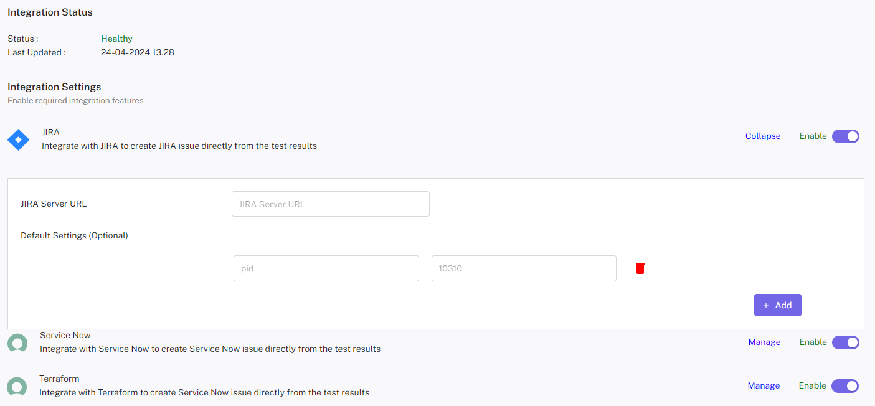The height and width of the screenshot is (406, 875).
Task: Click the Enable label beside JIRA toggle
Action: tap(813, 136)
